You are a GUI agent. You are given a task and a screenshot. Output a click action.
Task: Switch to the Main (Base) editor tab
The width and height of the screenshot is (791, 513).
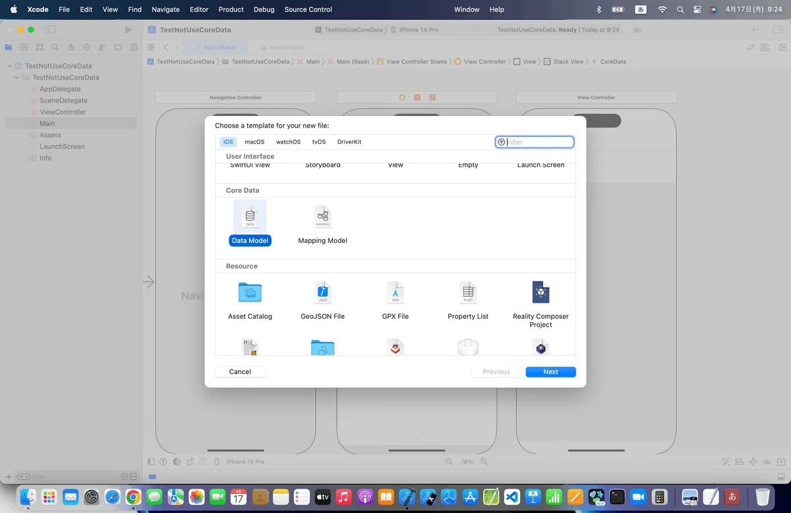pos(214,47)
